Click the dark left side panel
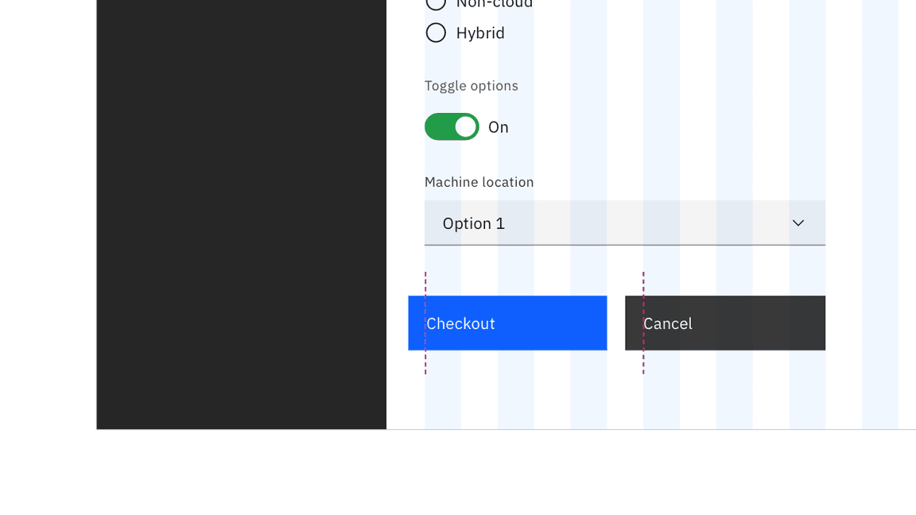Image resolution: width=916 pixels, height=515 pixels. tap(241, 215)
